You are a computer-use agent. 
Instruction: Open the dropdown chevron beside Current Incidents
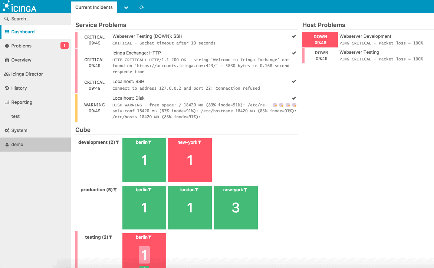pyautogui.click(x=126, y=7)
